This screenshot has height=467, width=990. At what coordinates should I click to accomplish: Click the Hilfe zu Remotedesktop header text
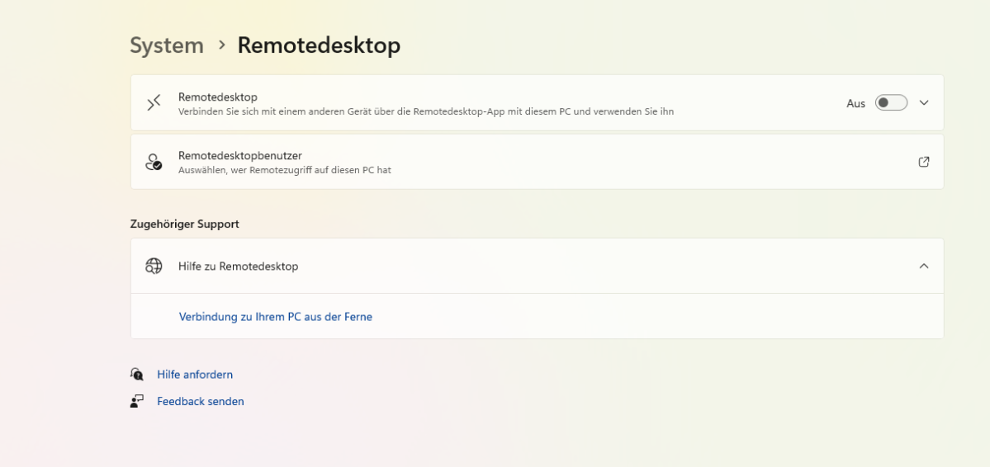[238, 267]
